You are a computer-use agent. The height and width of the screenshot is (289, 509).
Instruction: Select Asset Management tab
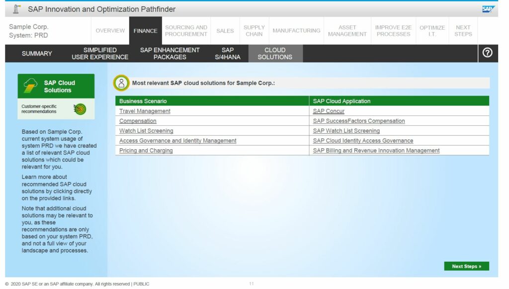point(347,31)
